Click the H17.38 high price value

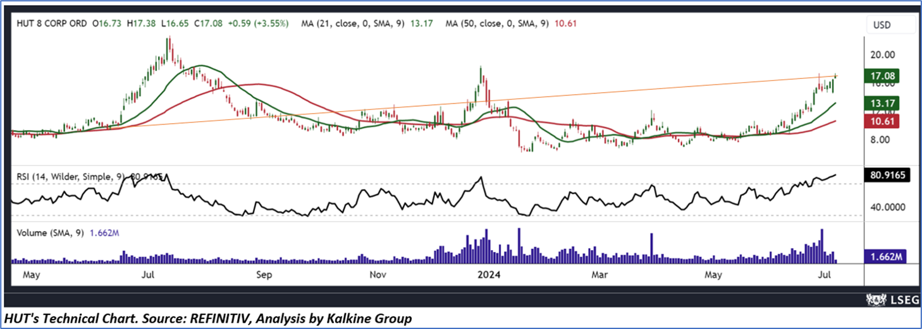140,23
